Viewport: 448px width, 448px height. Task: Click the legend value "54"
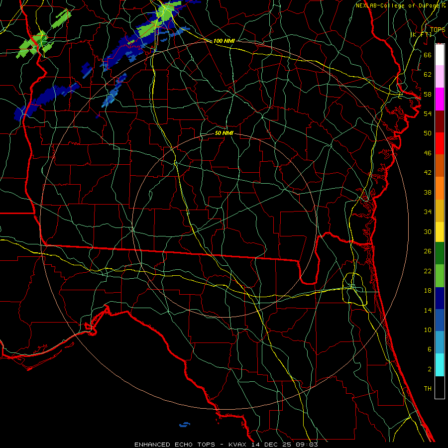(x=428, y=113)
